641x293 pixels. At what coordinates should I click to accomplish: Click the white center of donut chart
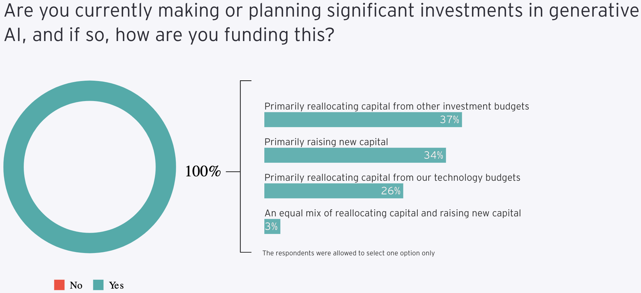[90, 167]
